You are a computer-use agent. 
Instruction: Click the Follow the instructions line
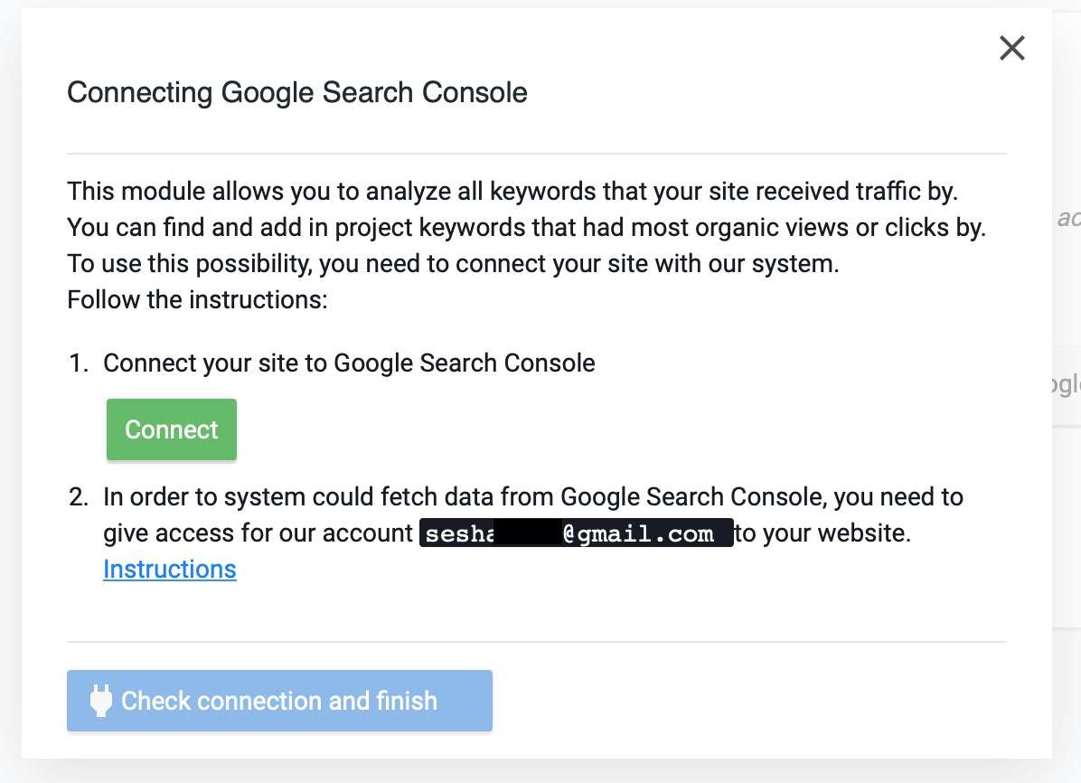[x=197, y=299]
